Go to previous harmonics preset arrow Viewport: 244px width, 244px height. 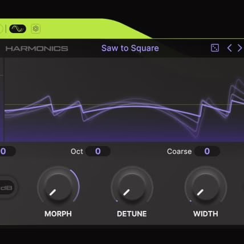coord(230,48)
